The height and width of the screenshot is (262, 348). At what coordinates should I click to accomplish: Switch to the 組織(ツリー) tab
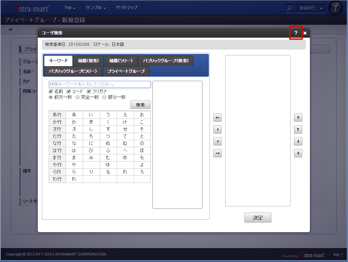(x=121, y=60)
